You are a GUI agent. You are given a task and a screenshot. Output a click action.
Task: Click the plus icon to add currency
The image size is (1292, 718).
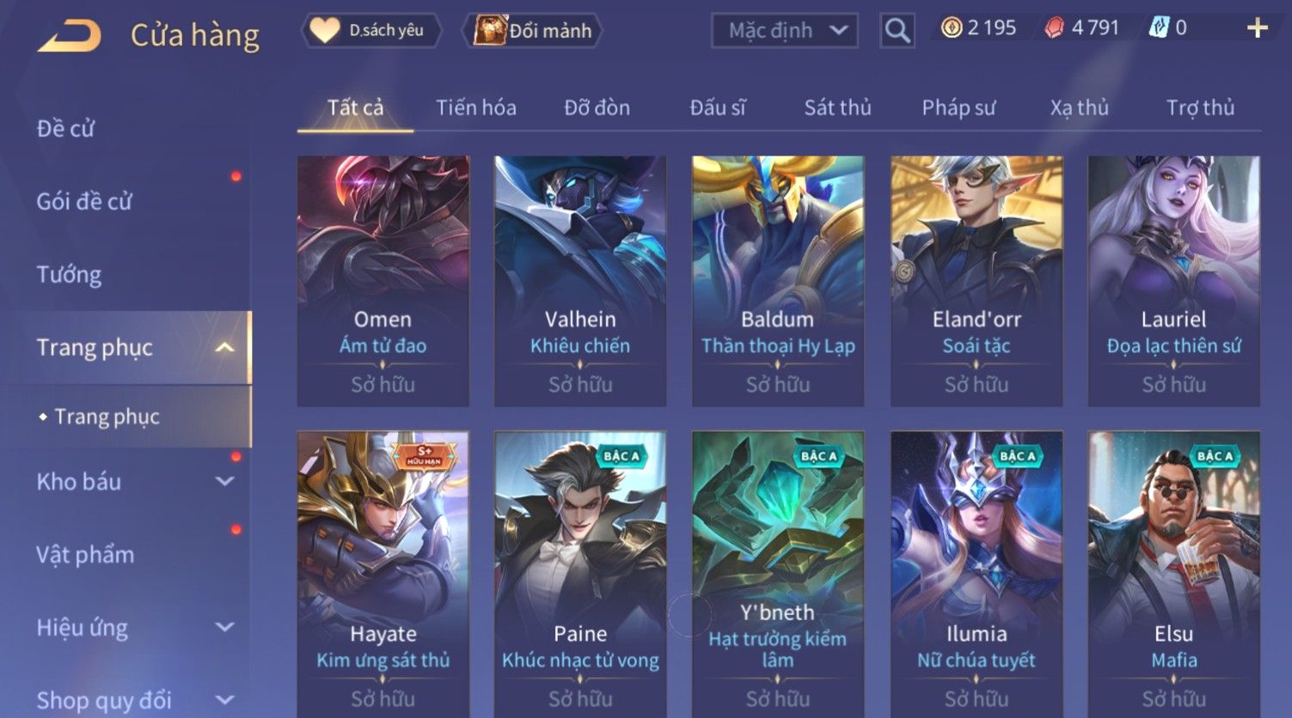(x=1257, y=28)
